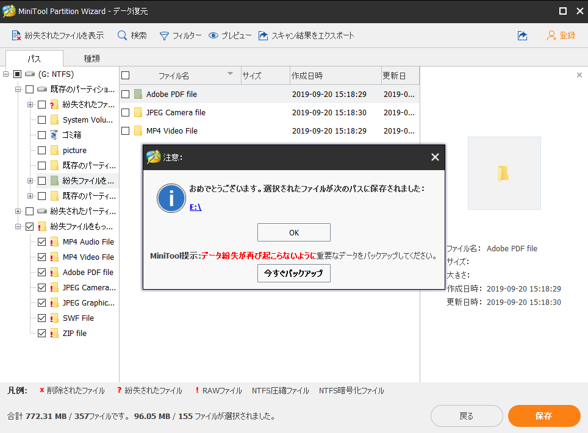Select the JPEG Graphic... tree item

coord(88,302)
